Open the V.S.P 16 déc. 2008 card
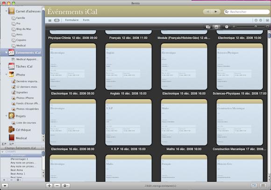 click(128, 122)
